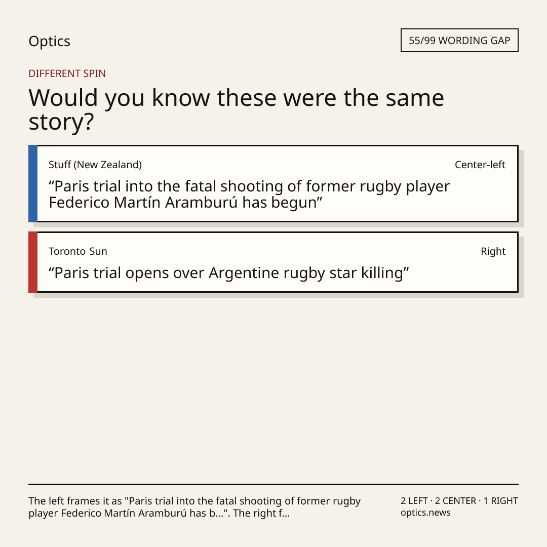Click the Federico Martín Aramburú headline text
Viewport: 547px width, 547px height.
coord(249,194)
